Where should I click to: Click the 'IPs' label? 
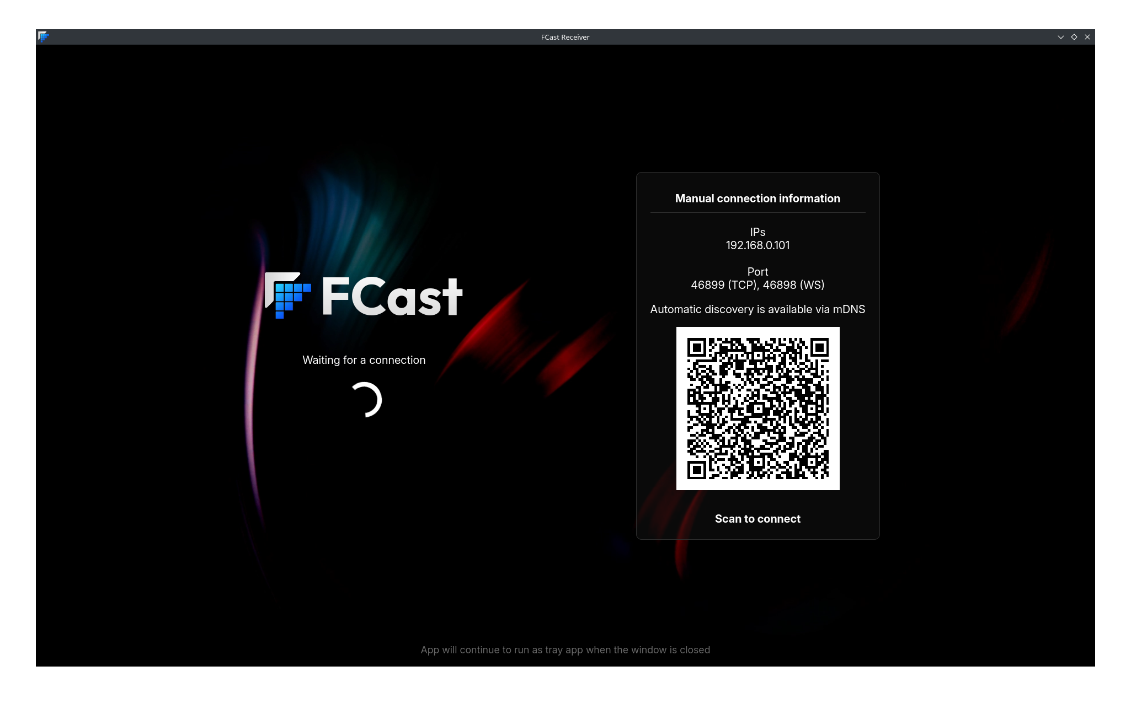tap(757, 232)
